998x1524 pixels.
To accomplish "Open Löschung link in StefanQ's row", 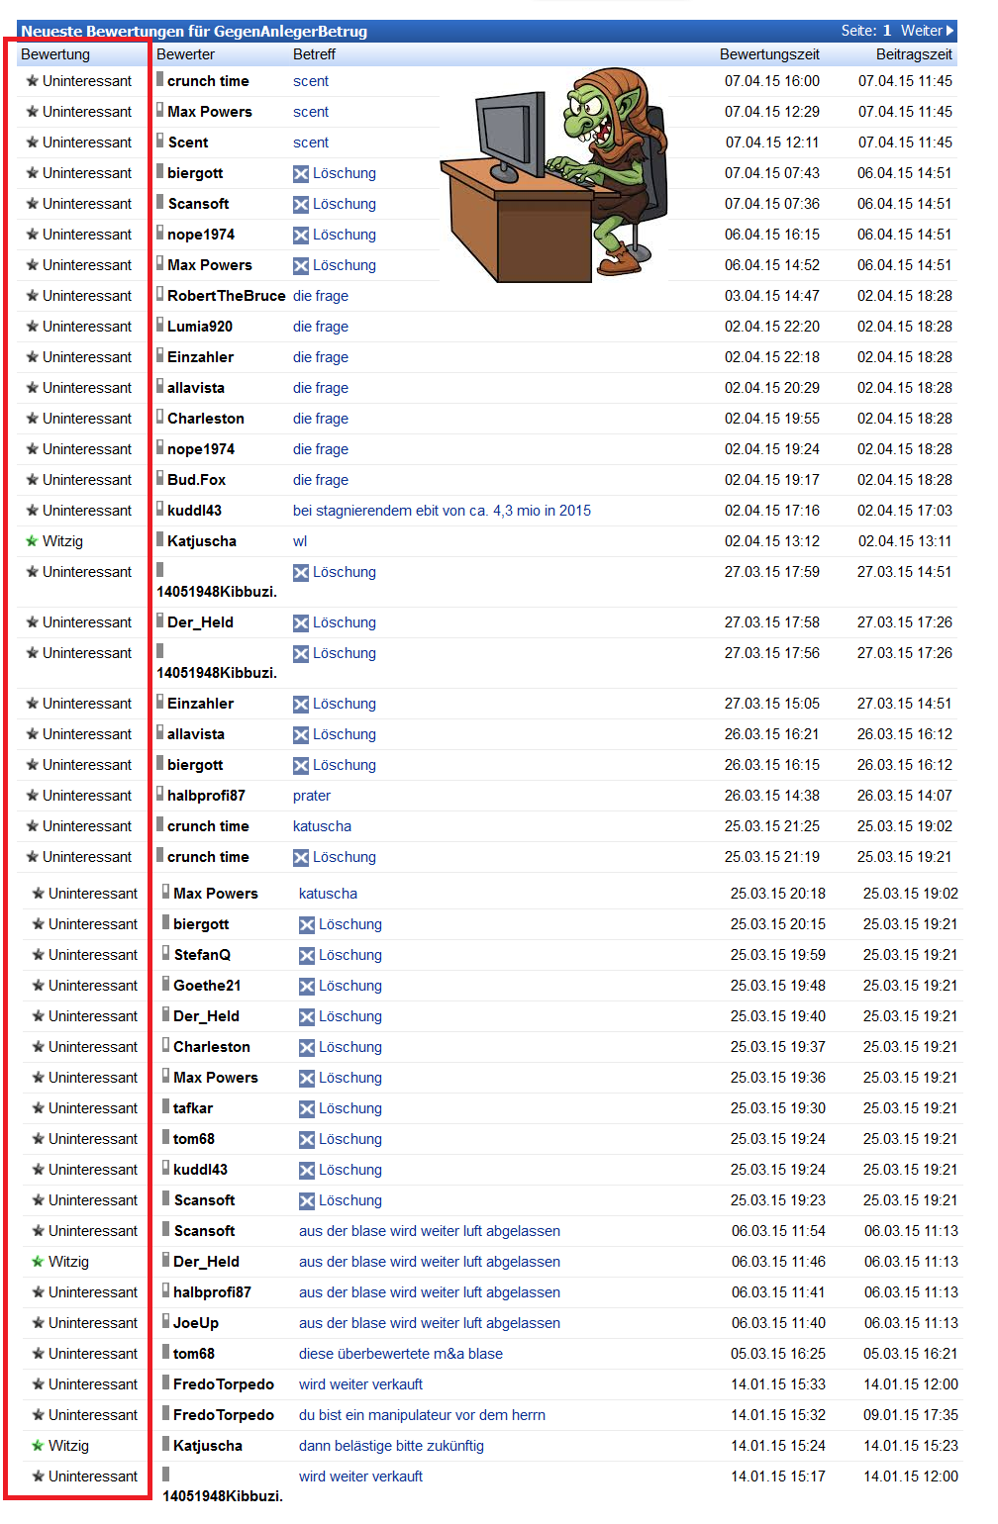I will [350, 955].
